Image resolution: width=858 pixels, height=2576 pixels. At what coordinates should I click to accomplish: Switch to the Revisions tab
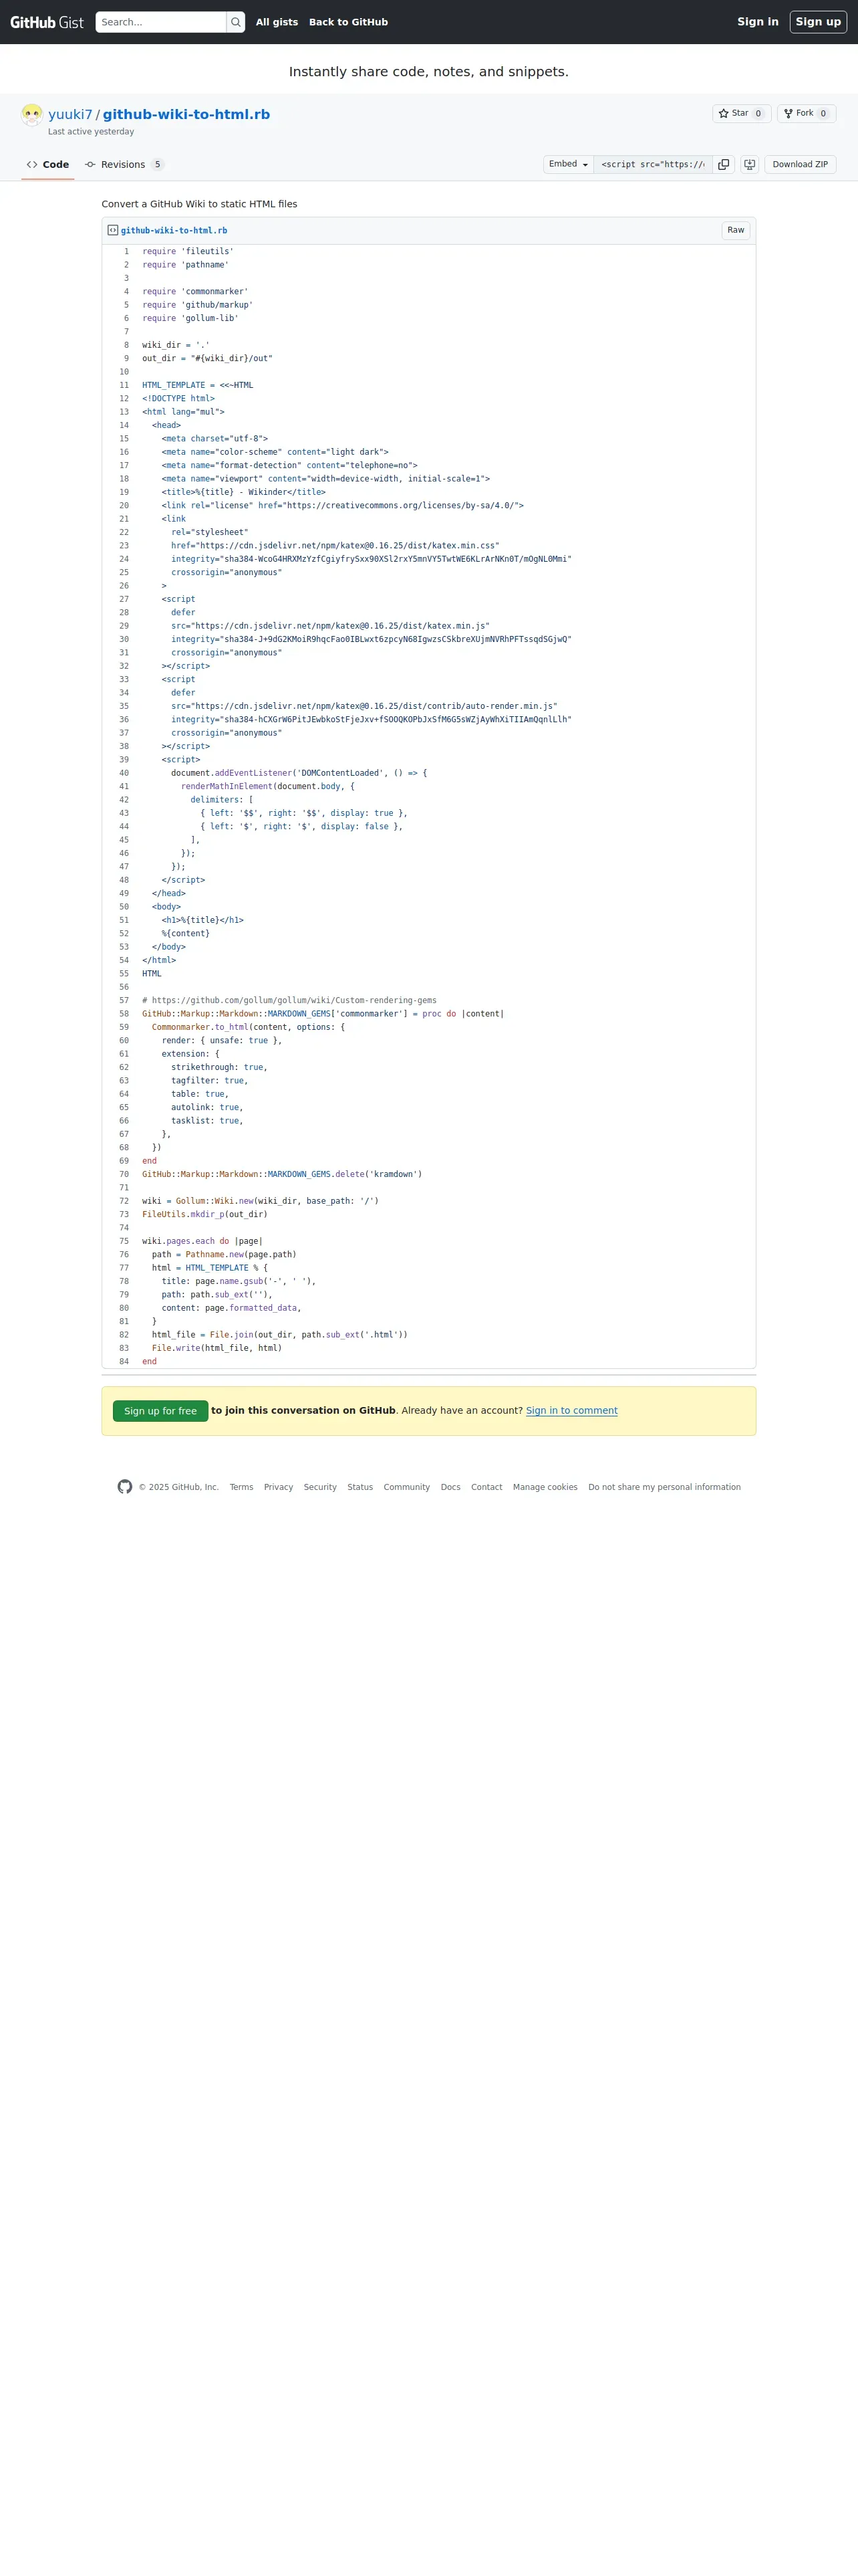[124, 165]
